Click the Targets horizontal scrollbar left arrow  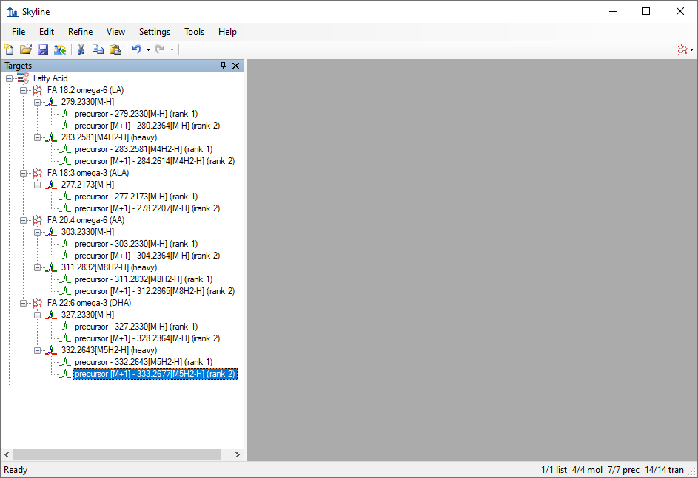point(7,455)
